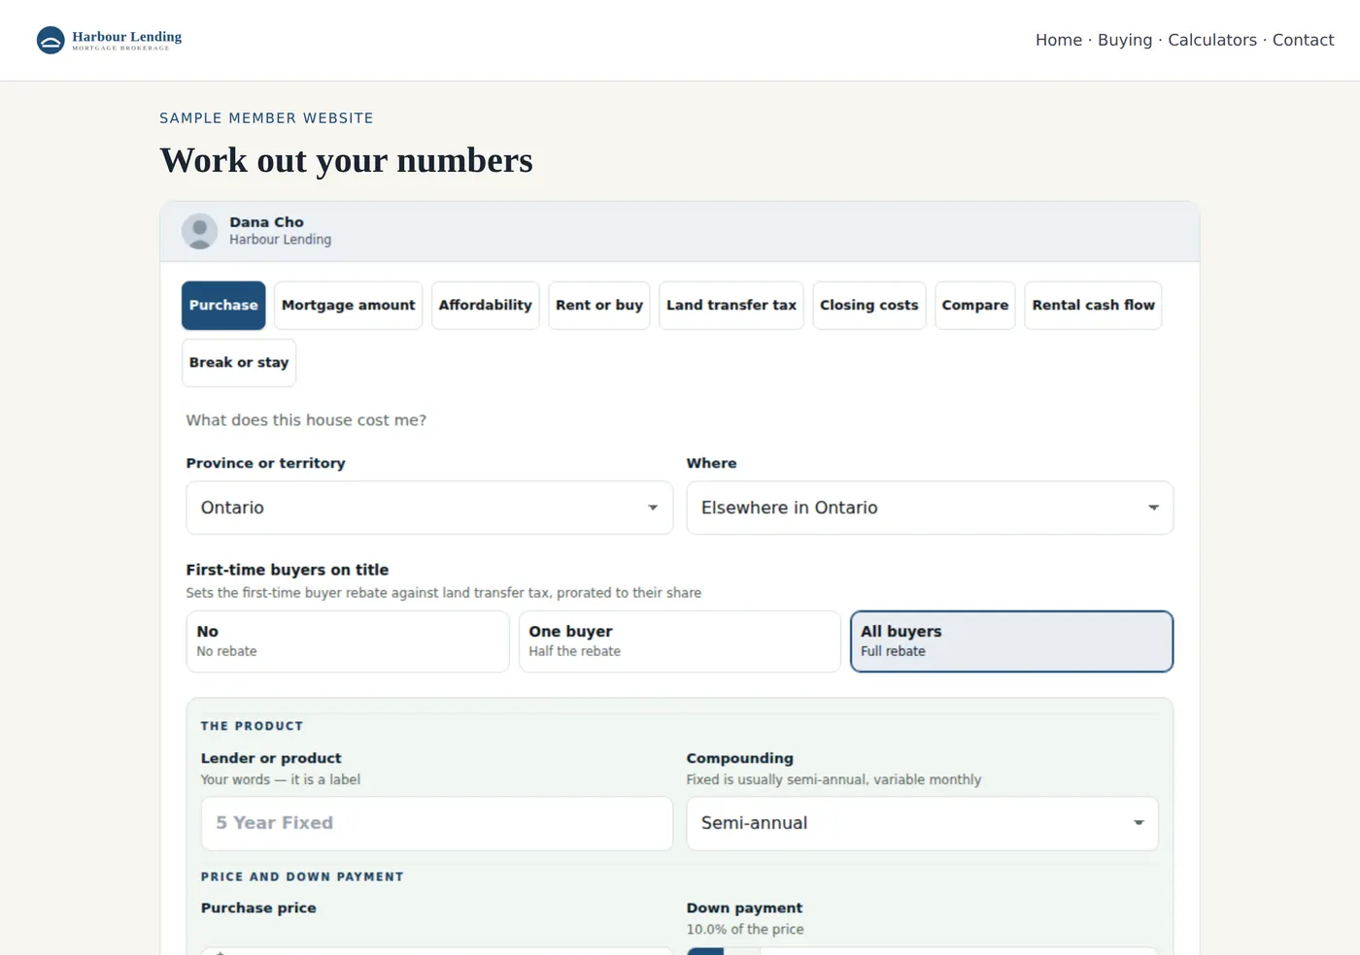Open the Where location dropdown

point(930,508)
